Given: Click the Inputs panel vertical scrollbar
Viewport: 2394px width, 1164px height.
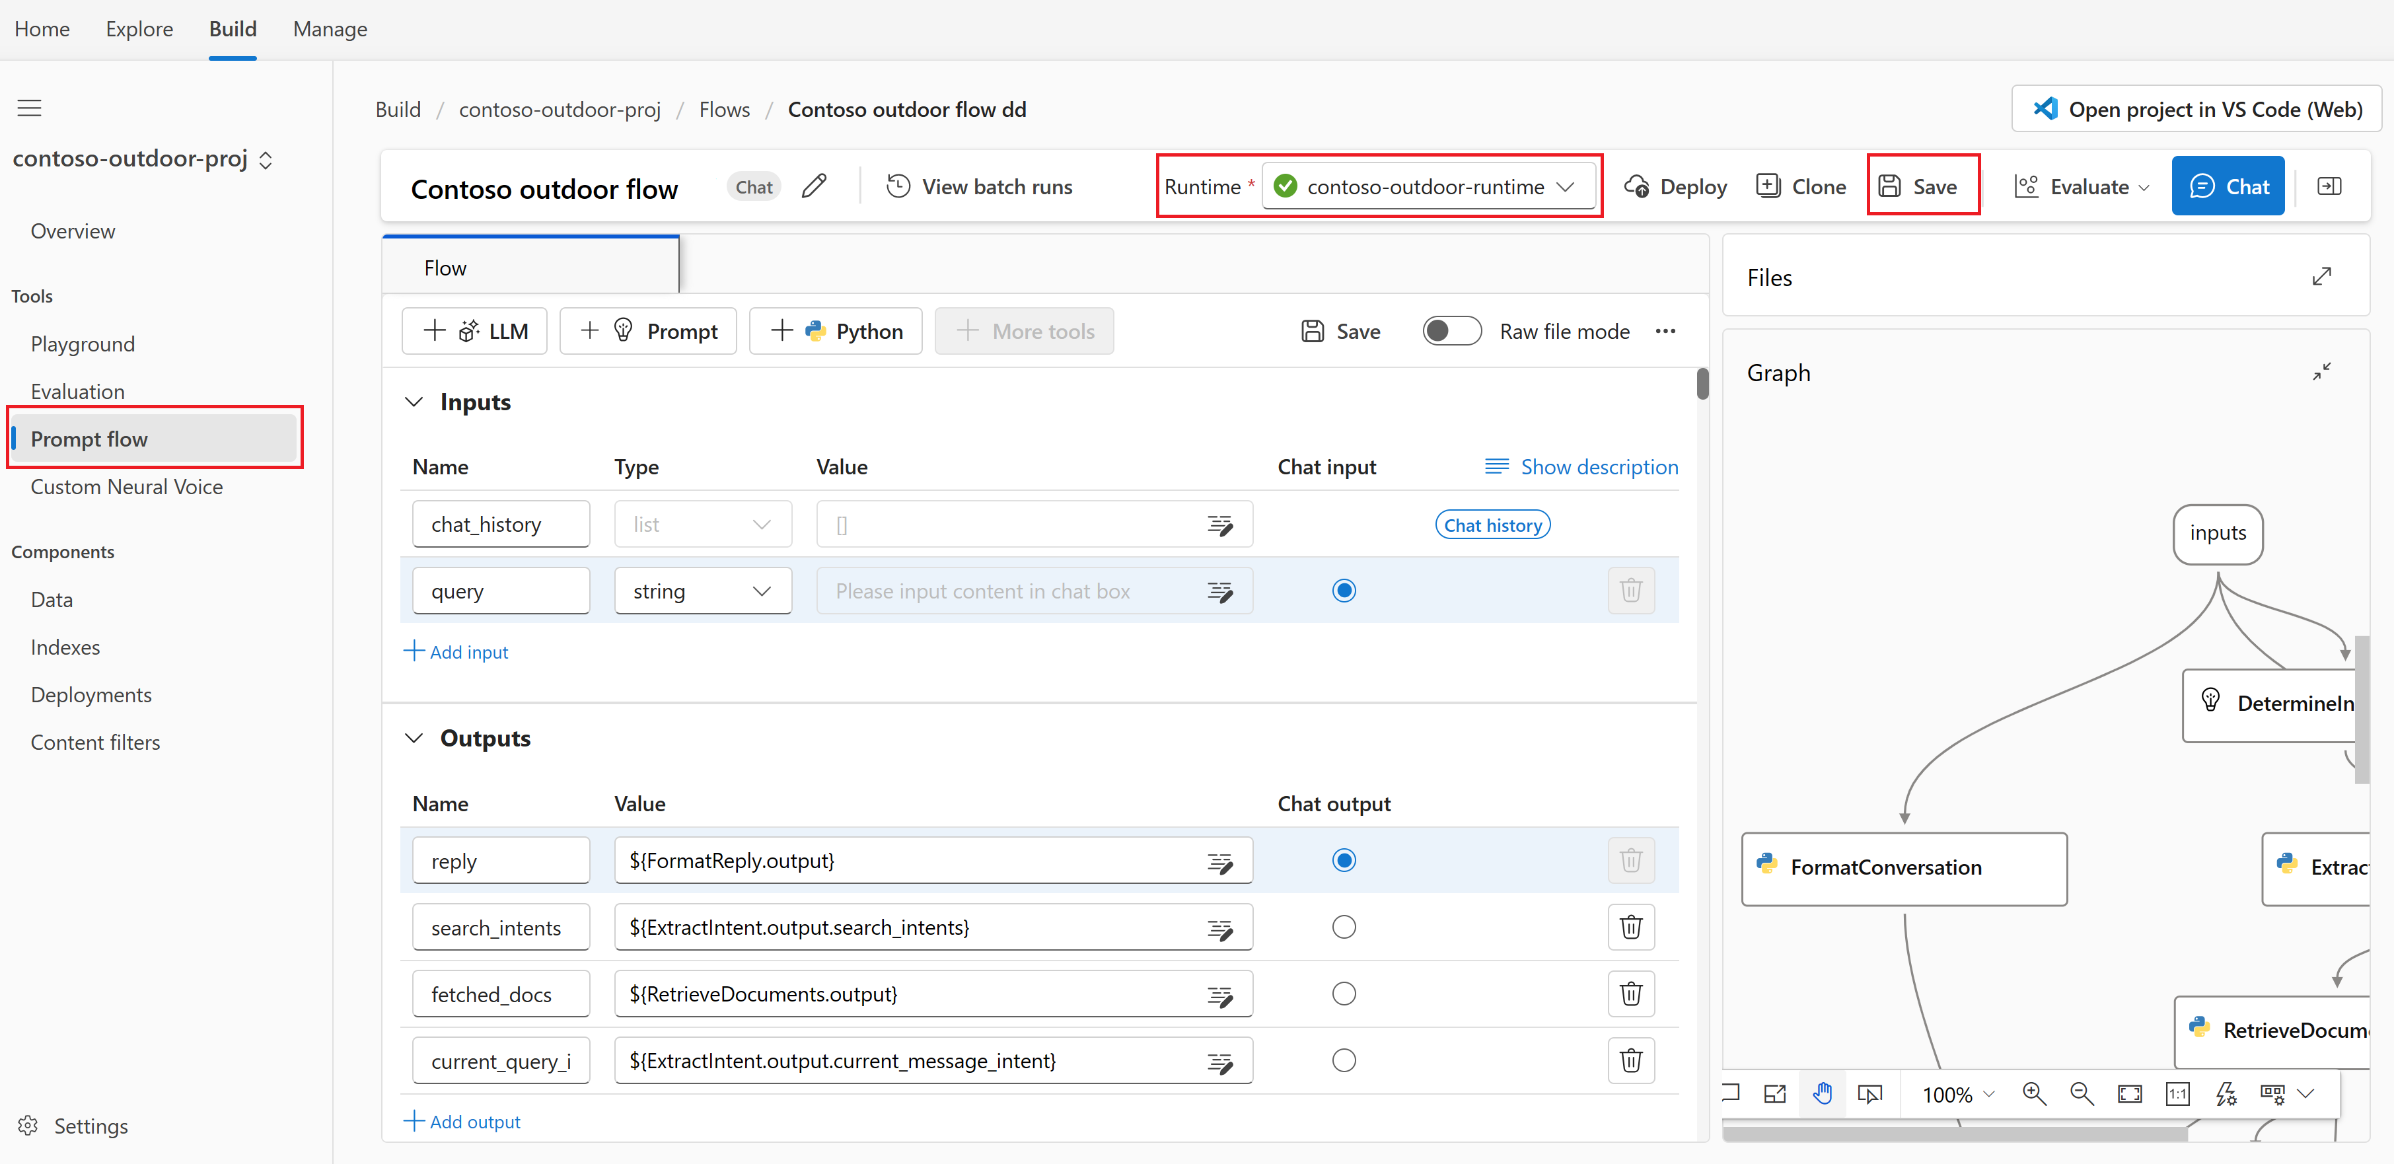Looking at the screenshot, I should pos(1702,383).
